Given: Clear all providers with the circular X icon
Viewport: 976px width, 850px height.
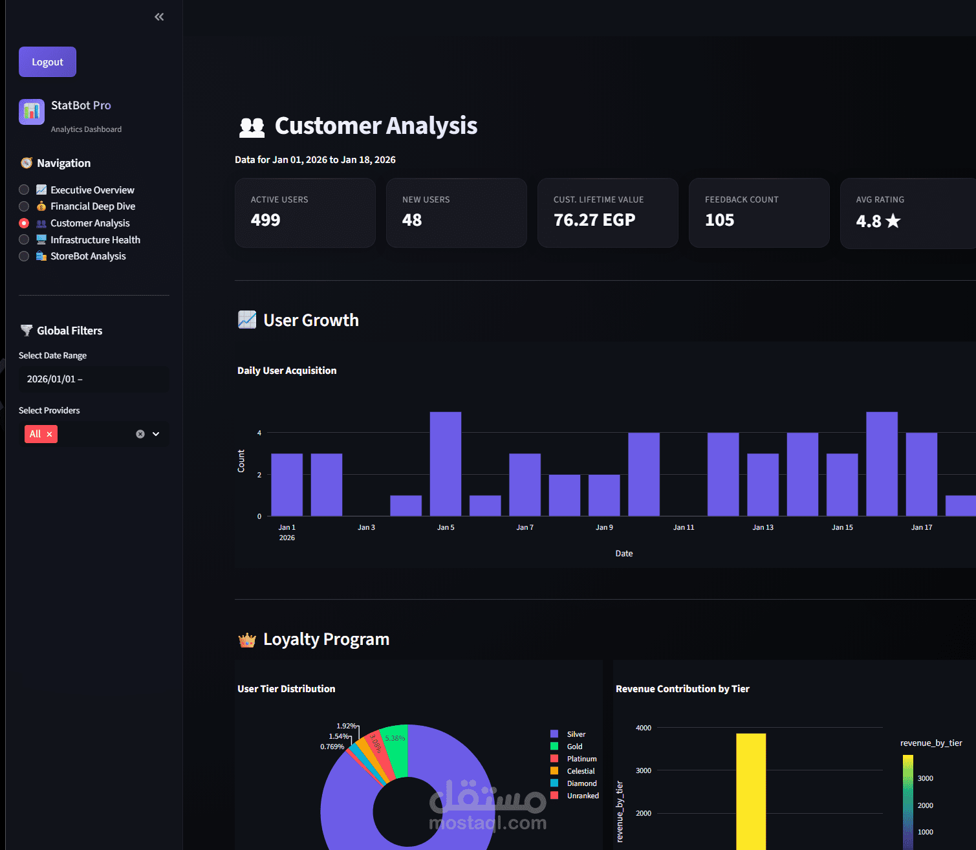Looking at the screenshot, I should pyautogui.click(x=140, y=434).
